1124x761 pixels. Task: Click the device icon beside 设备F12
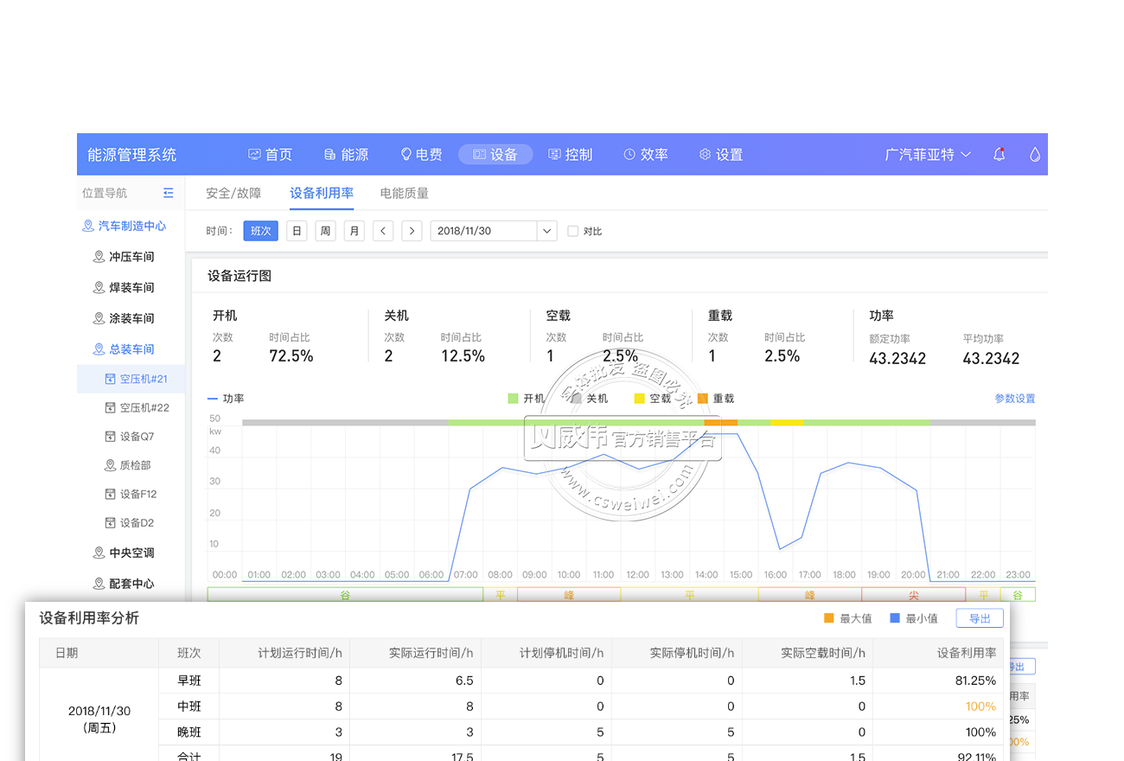pos(110,494)
